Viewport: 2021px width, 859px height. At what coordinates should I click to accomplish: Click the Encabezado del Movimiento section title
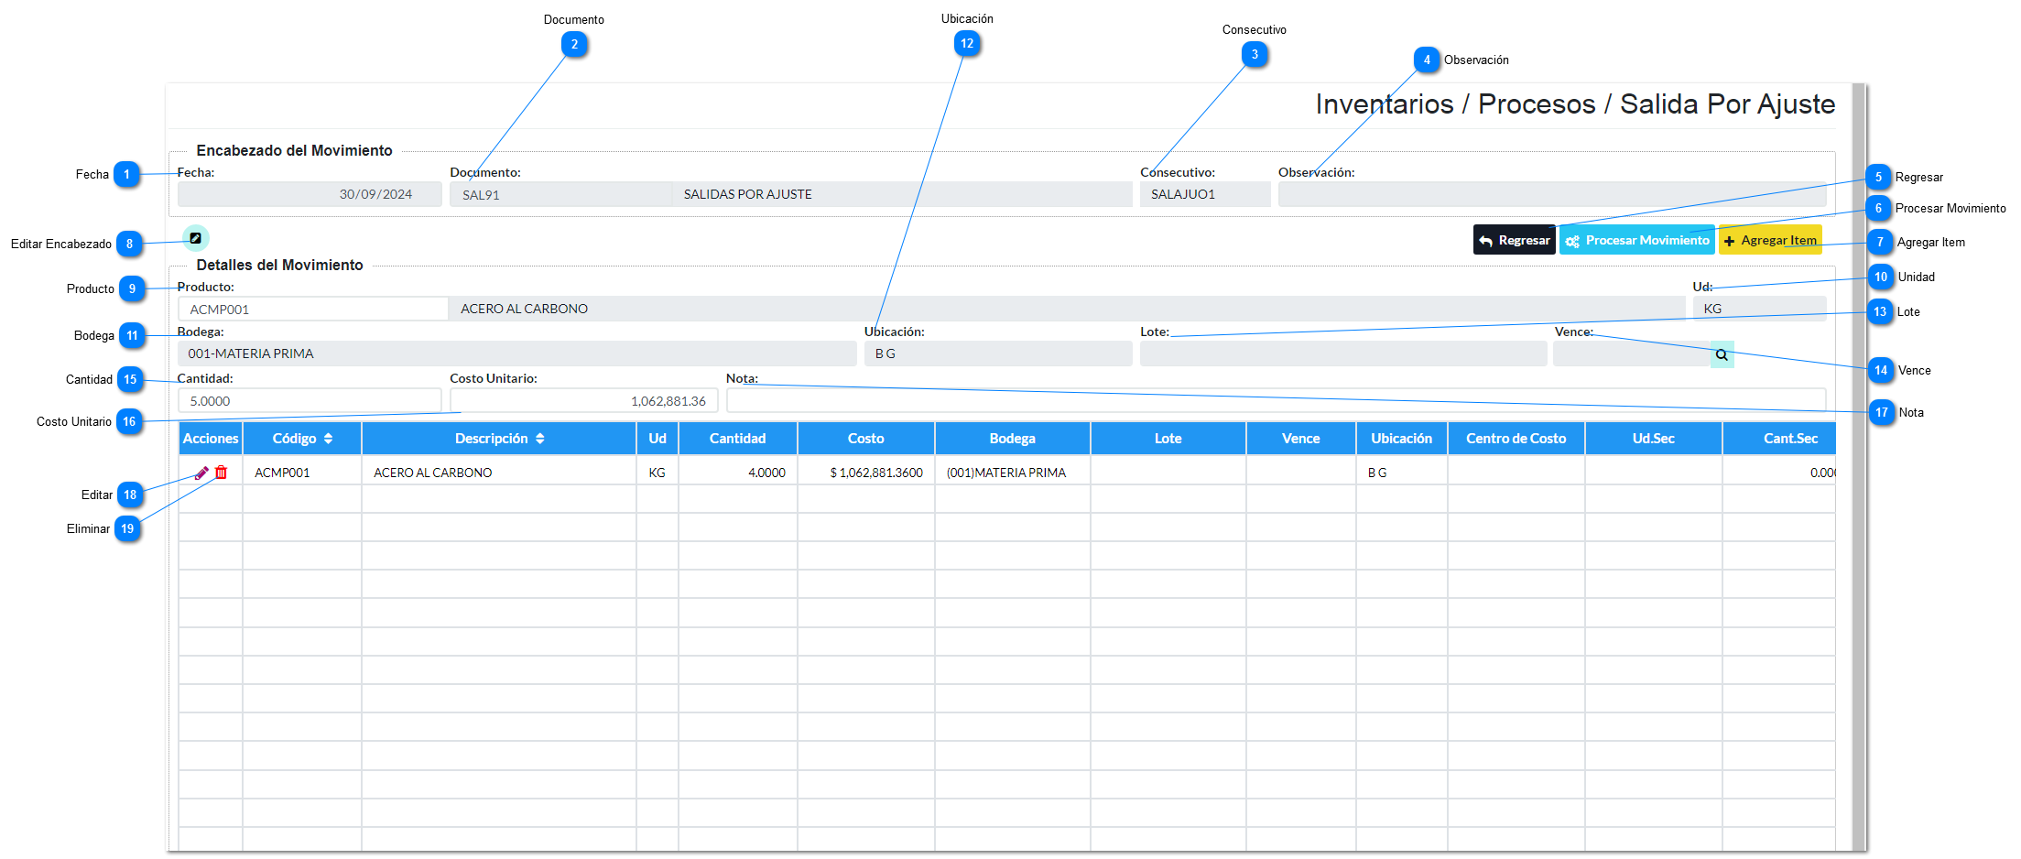pos(294,150)
